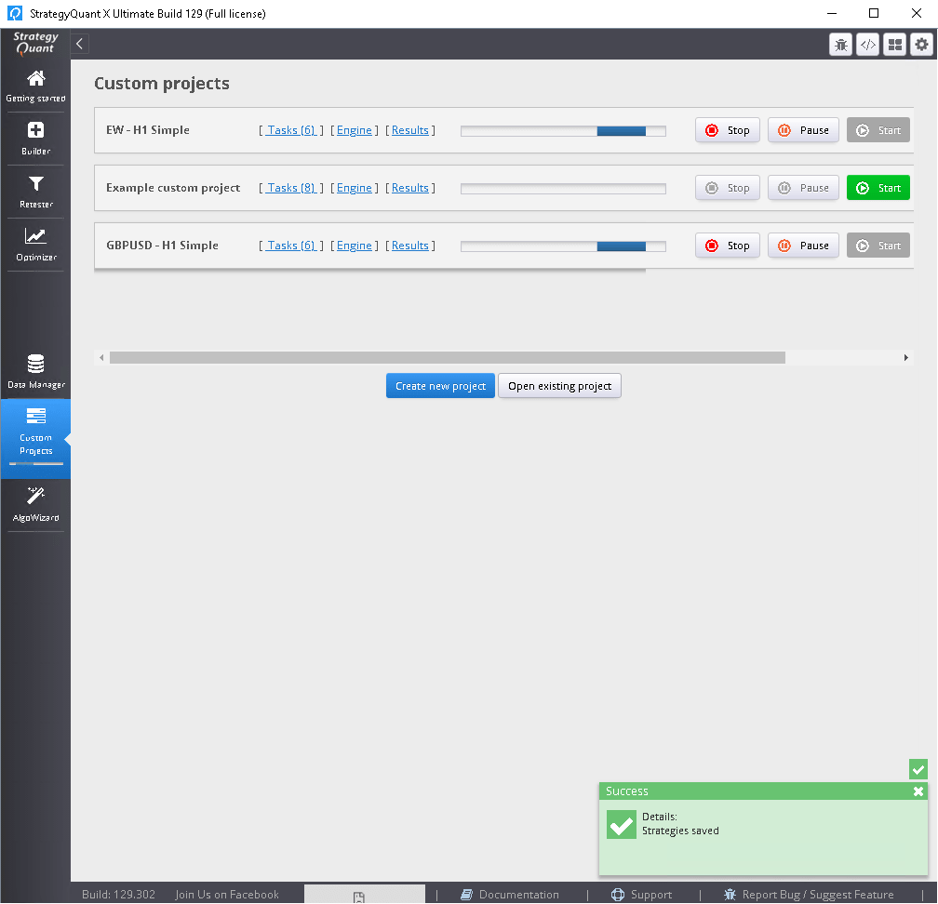
Task: Click the disabled Start for GBPUSD - H1 Simple
Action: tap(878, 246)
